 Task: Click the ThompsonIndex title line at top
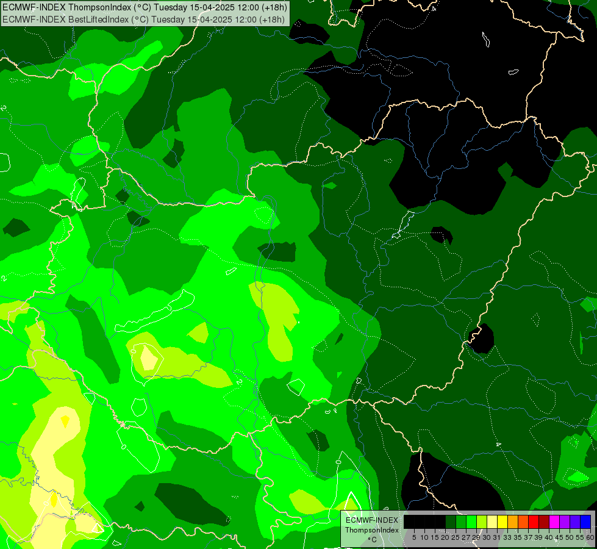pos(145,7)
